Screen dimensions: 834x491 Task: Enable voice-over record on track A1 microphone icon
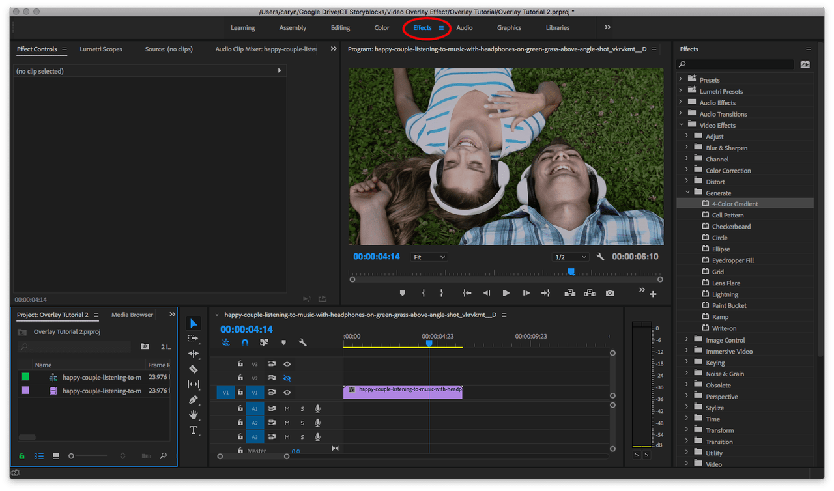(x=317, y=408)
